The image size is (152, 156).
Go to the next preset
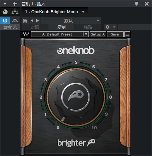pyautogui.click(x=37, y=21)
